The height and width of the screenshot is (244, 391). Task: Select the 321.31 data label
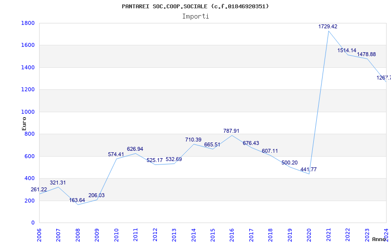coord(58,183)
